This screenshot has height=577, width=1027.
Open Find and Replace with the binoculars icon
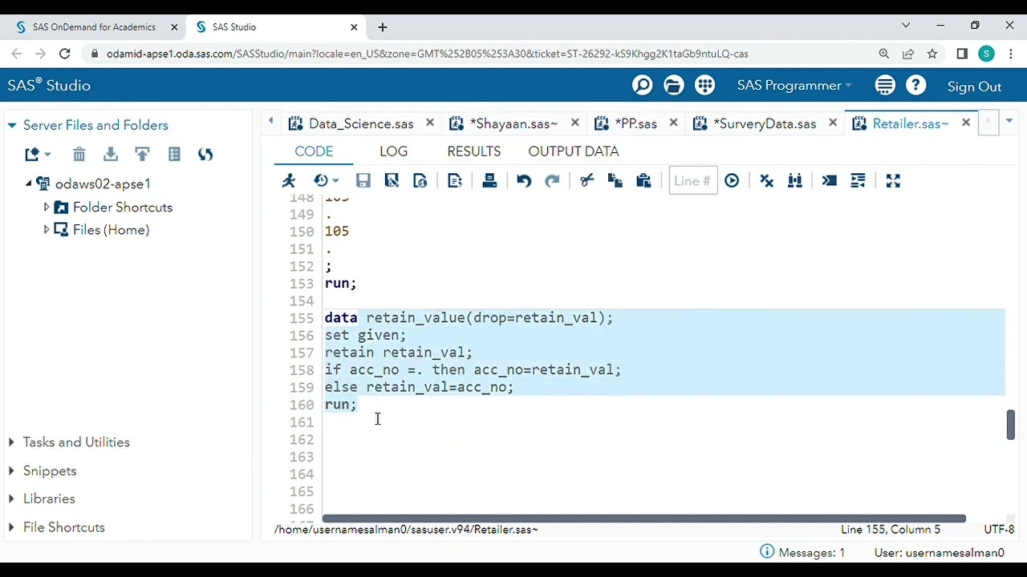tap(795, 181)
